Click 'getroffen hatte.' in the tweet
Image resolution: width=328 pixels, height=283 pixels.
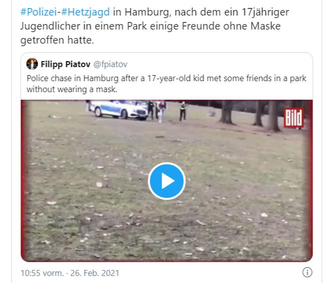(57, 40)
